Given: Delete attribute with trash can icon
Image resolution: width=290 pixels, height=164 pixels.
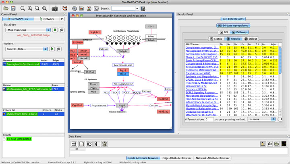Looking at the screenshot, I should (104, 144).
